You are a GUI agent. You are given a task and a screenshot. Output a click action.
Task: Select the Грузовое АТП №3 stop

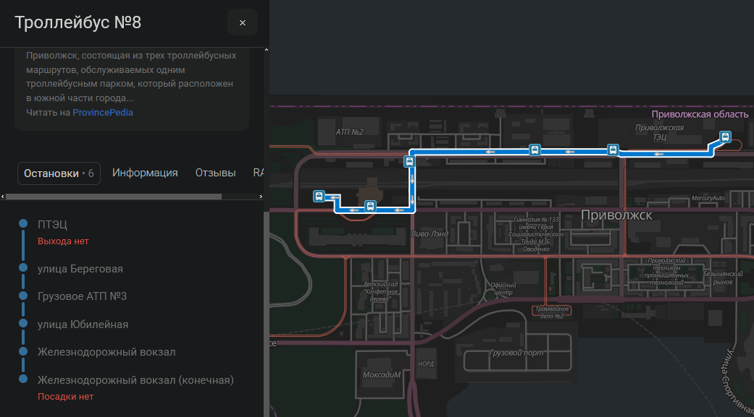coord(82,296)
